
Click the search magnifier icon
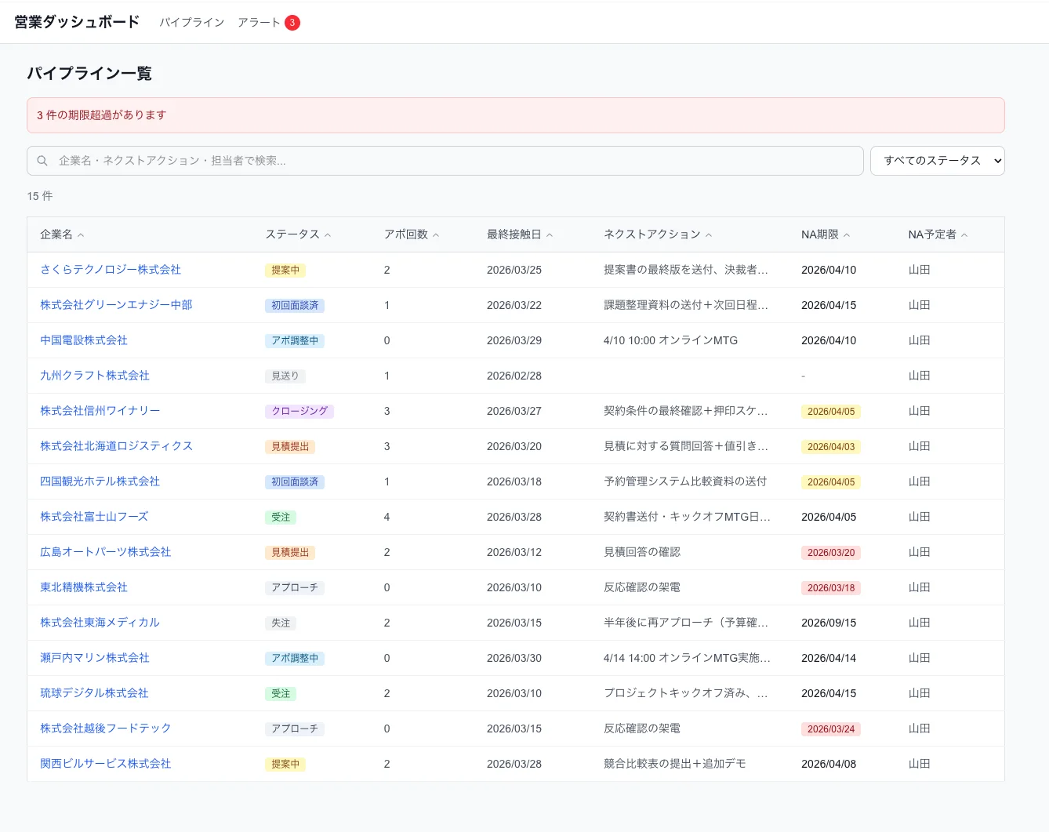click(42, 161)
